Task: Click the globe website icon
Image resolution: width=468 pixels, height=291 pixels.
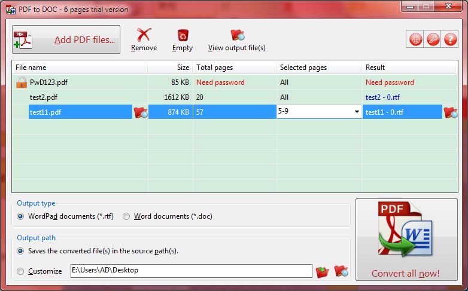Action: click(x=416, y=39)
